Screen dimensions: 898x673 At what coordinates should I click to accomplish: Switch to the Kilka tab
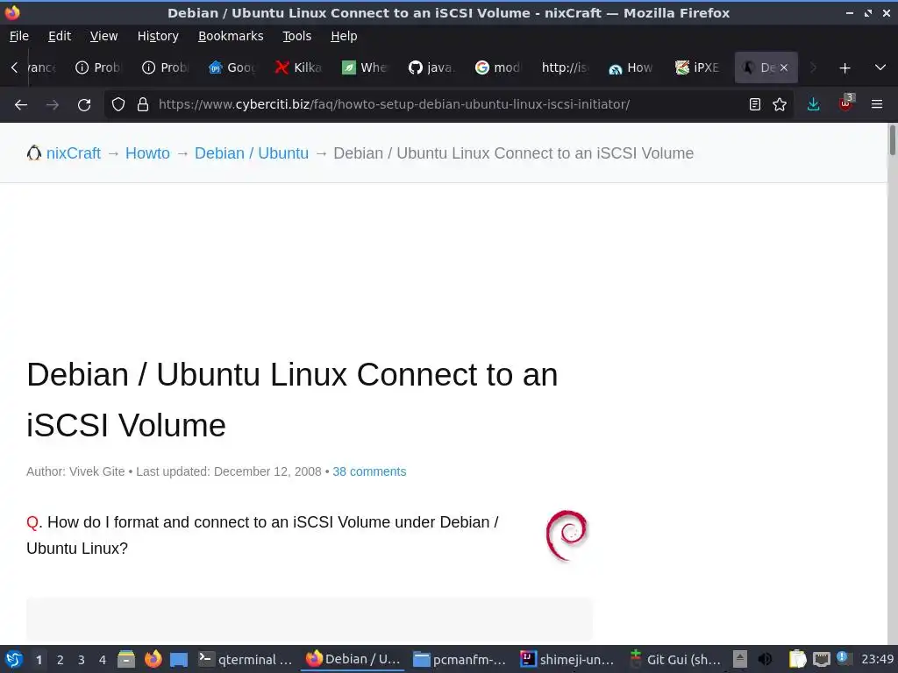[x=298, y=67]
